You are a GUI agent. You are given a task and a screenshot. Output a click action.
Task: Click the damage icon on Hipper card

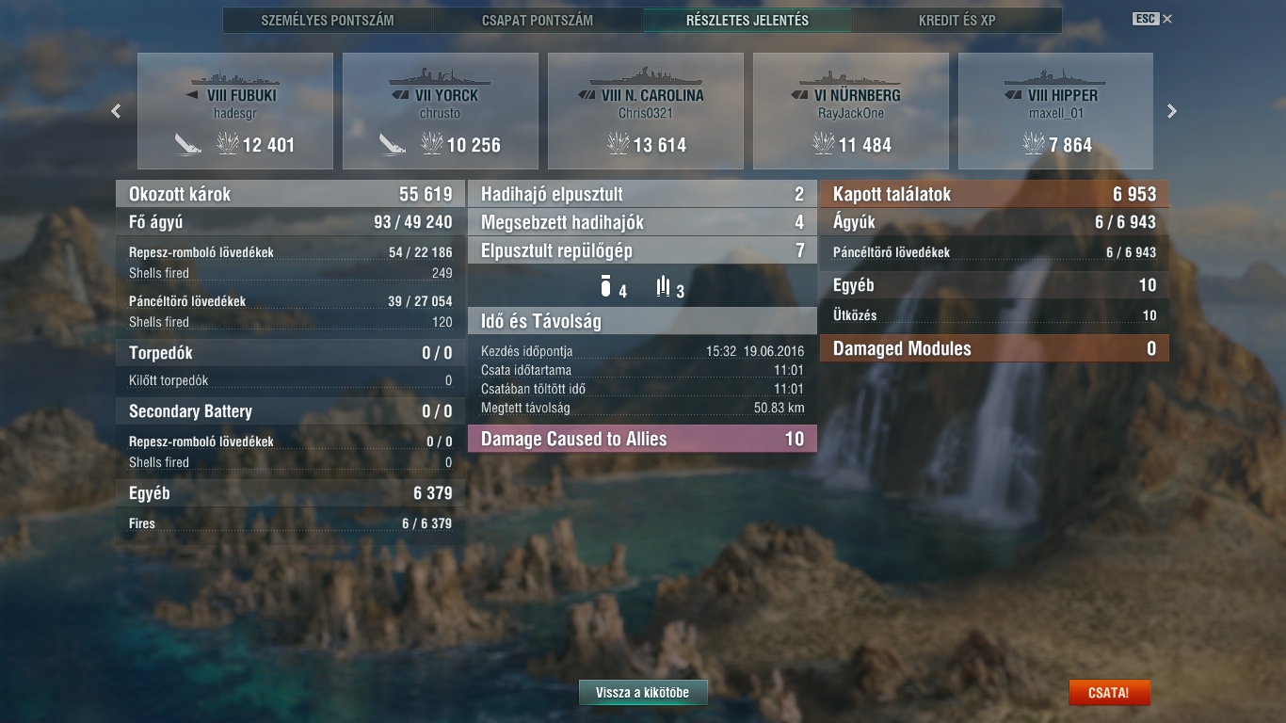[1033, 144]
